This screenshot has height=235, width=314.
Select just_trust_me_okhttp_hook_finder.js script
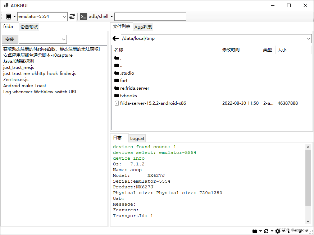(40, 73)
